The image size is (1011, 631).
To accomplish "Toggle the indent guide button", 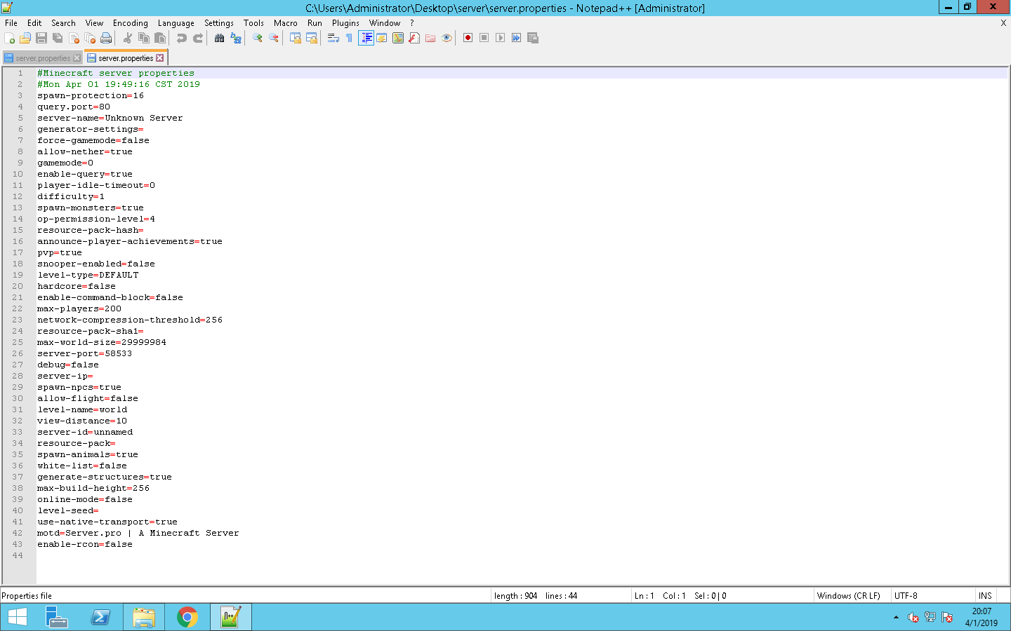I will pos(366,38).
